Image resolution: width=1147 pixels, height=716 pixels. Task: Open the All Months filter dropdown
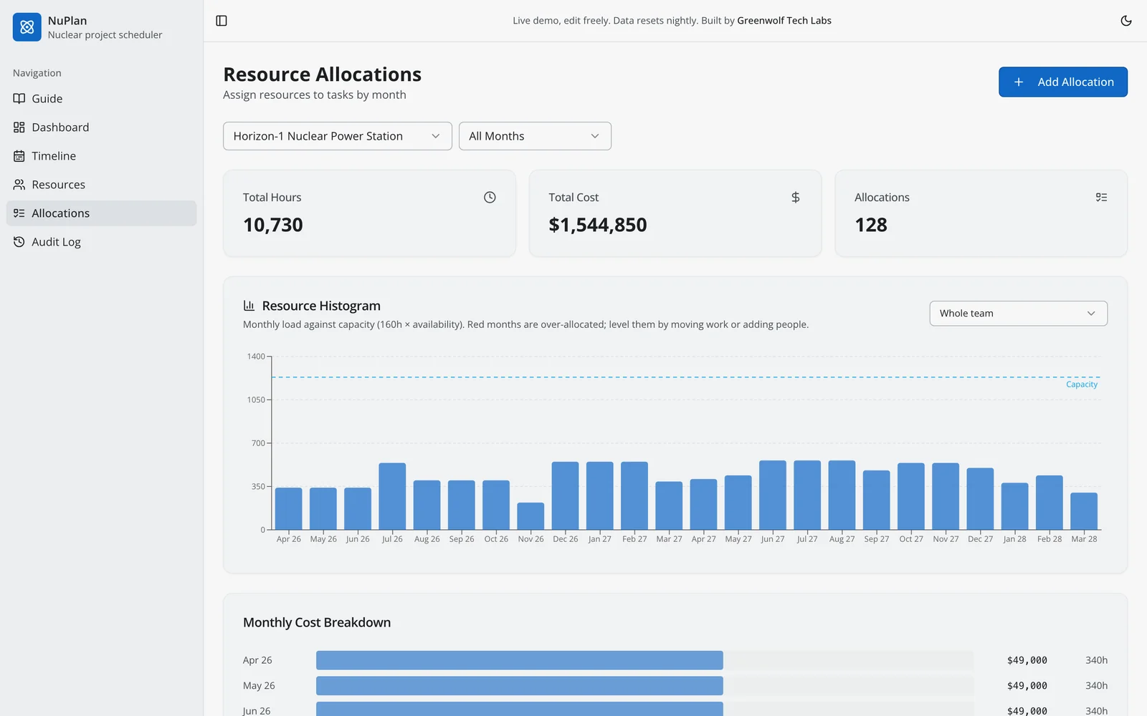(535, 136)
